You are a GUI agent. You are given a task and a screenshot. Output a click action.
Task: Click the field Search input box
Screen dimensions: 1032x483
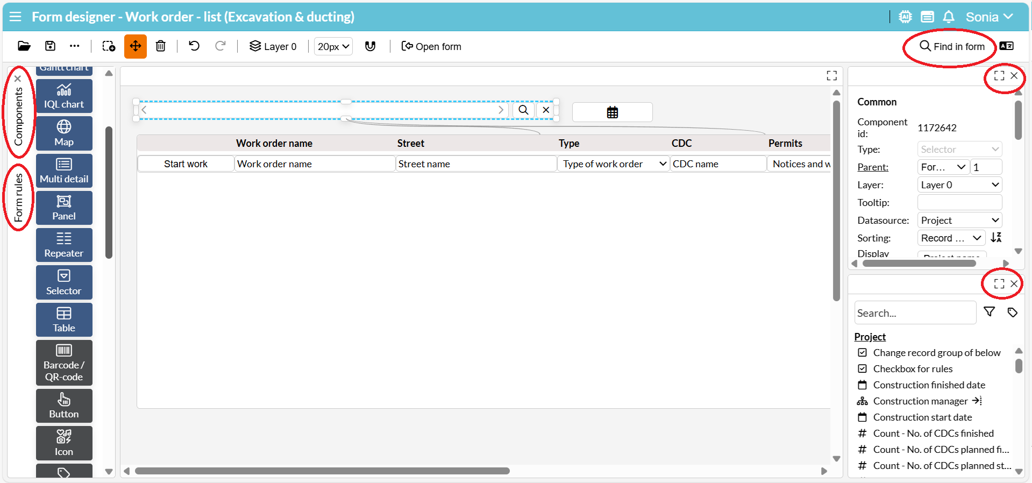point(915,313)
